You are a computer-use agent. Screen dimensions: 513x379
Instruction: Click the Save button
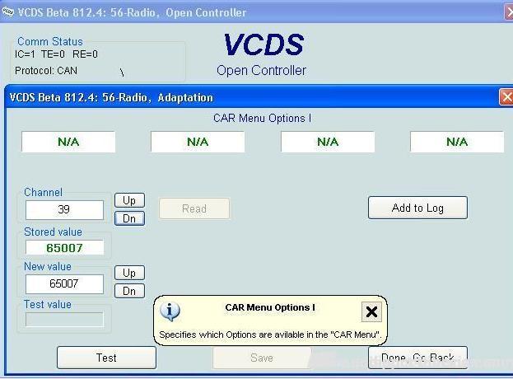point(262,358)
